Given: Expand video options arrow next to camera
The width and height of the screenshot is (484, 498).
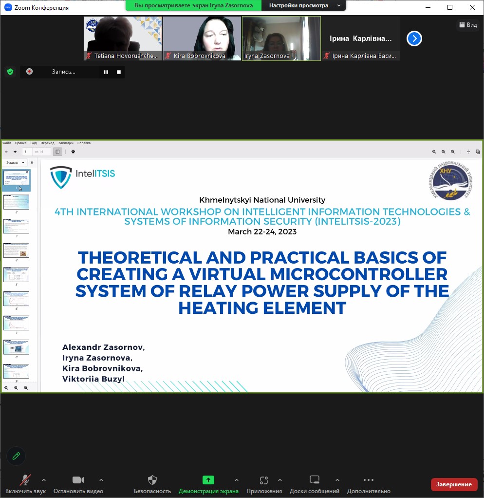Looking at the screenshot, I should [x=101, y=480].
